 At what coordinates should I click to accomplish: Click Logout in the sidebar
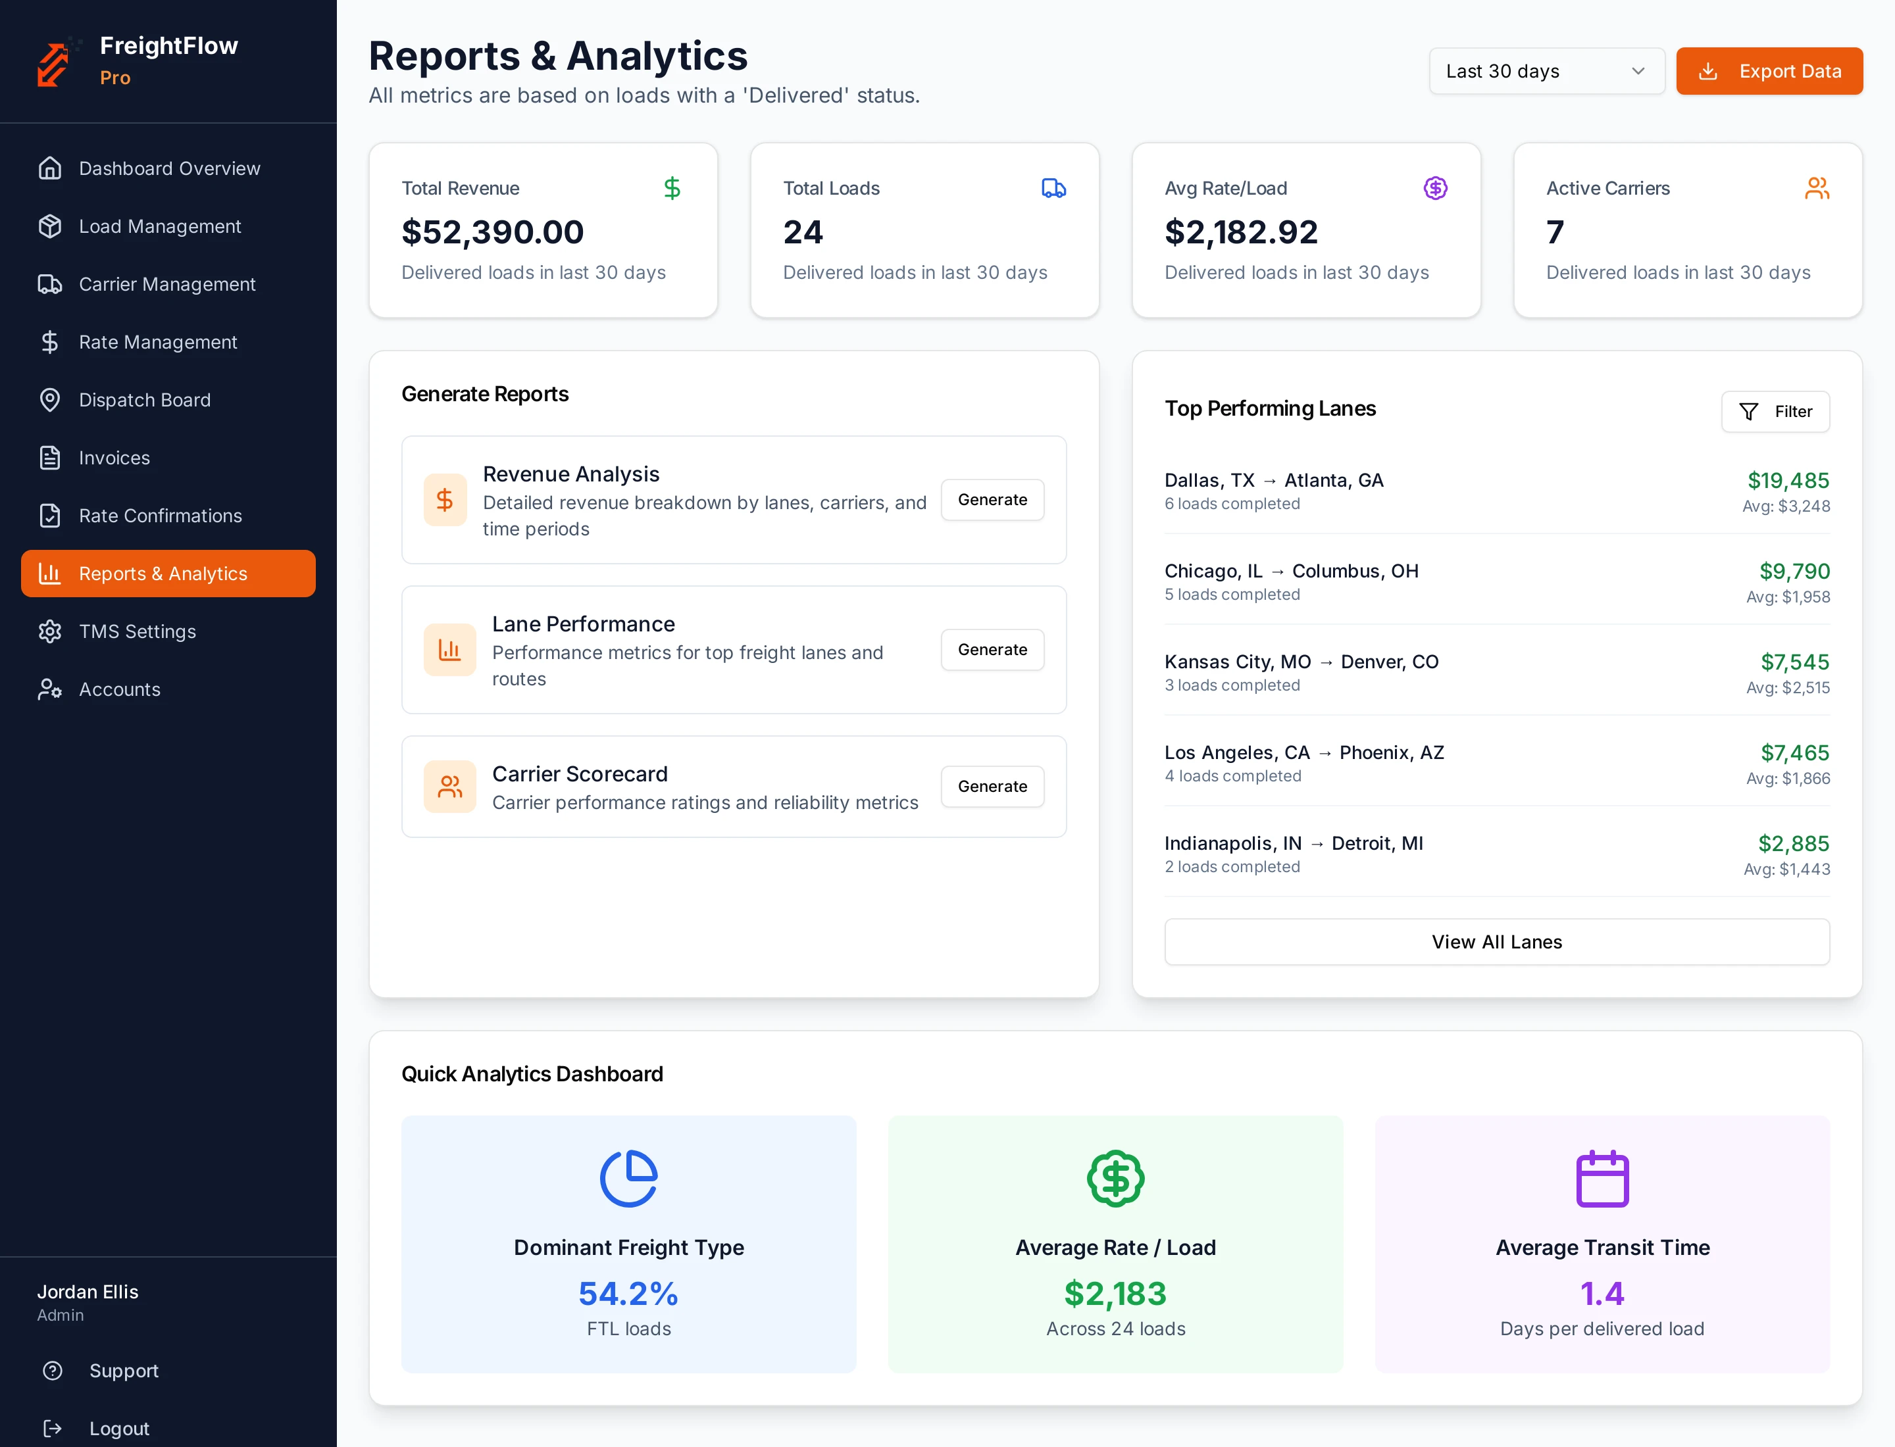(168, 1428)
